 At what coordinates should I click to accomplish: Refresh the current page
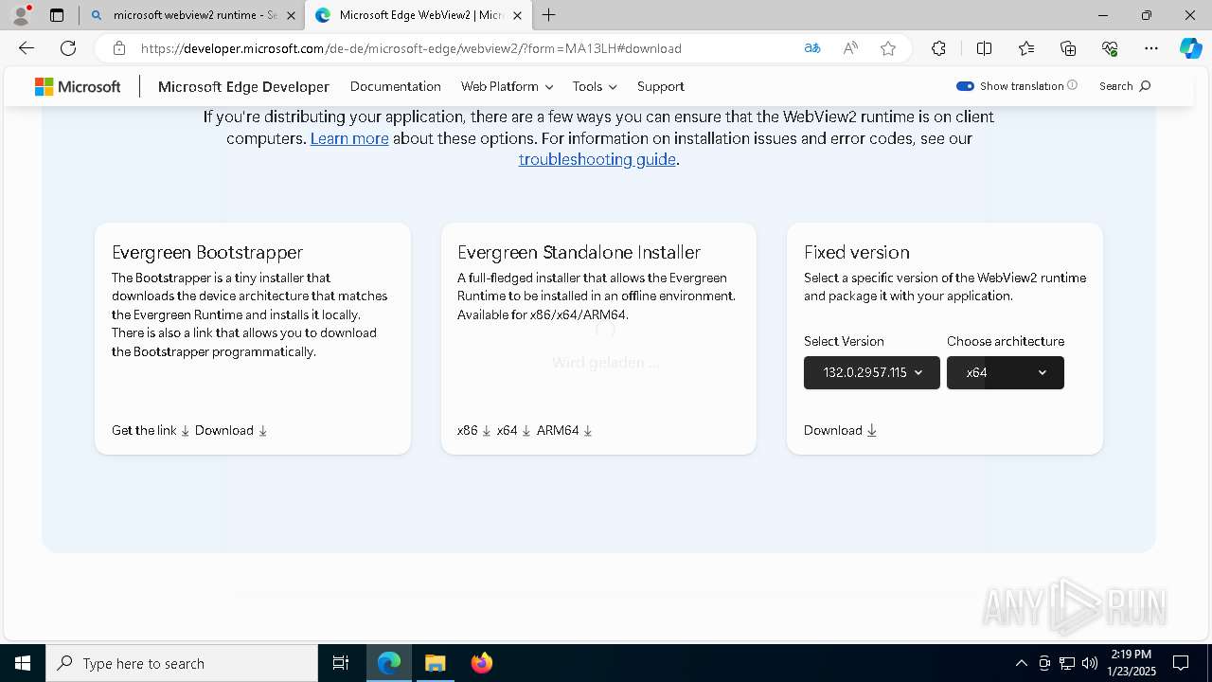68,48
